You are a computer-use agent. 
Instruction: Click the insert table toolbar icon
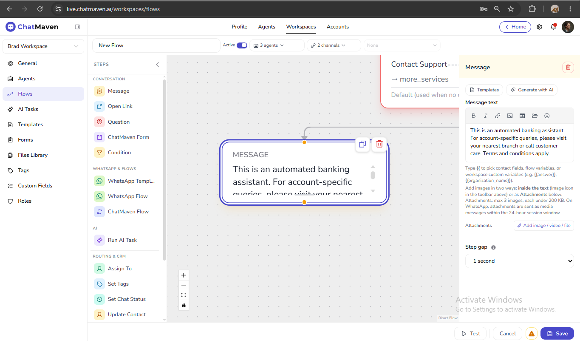(x=522, y=116)
